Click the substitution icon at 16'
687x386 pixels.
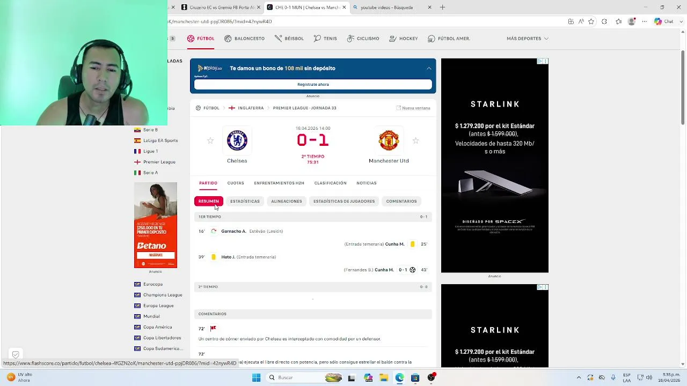[214, 231]
